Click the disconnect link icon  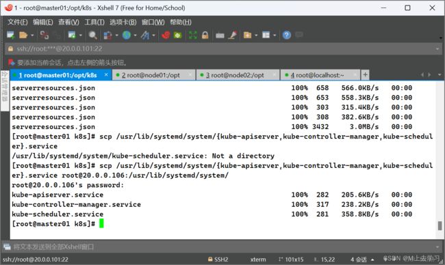click(x=44, y=35)
